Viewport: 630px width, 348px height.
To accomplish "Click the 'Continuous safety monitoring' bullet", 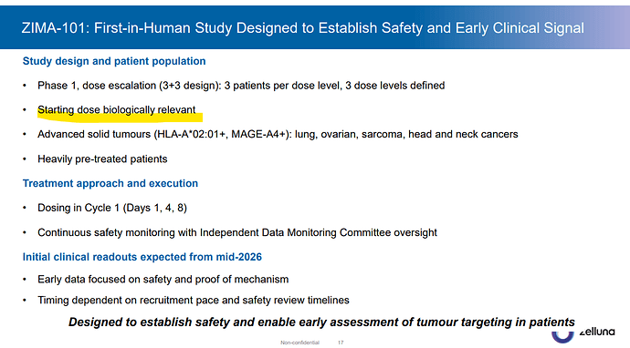I will click(237, 232).
